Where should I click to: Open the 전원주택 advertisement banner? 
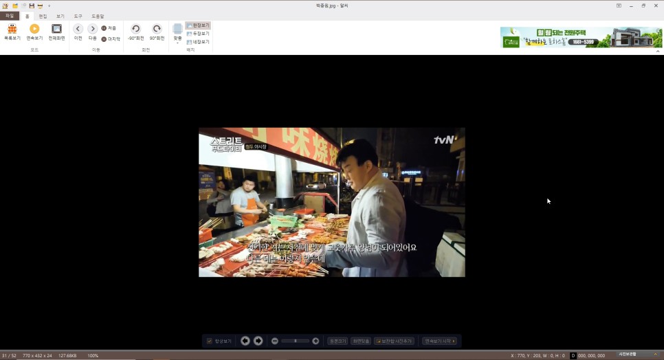point(581,37)
